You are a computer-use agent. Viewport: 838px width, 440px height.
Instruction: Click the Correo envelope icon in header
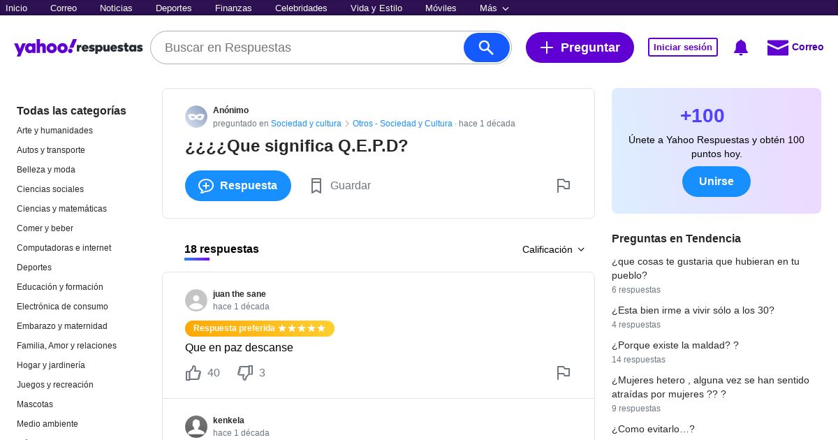(777, 47)
